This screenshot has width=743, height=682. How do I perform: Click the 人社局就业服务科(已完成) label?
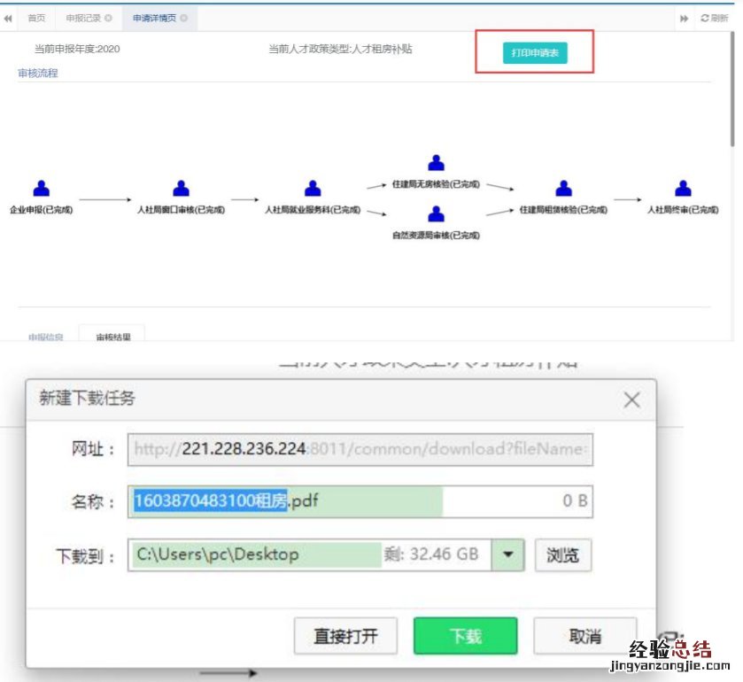tap(313, 210)
